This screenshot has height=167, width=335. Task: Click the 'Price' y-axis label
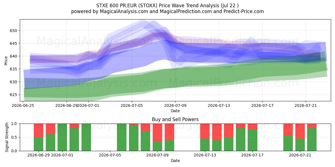pyautogui.click(x=6, y=60)
